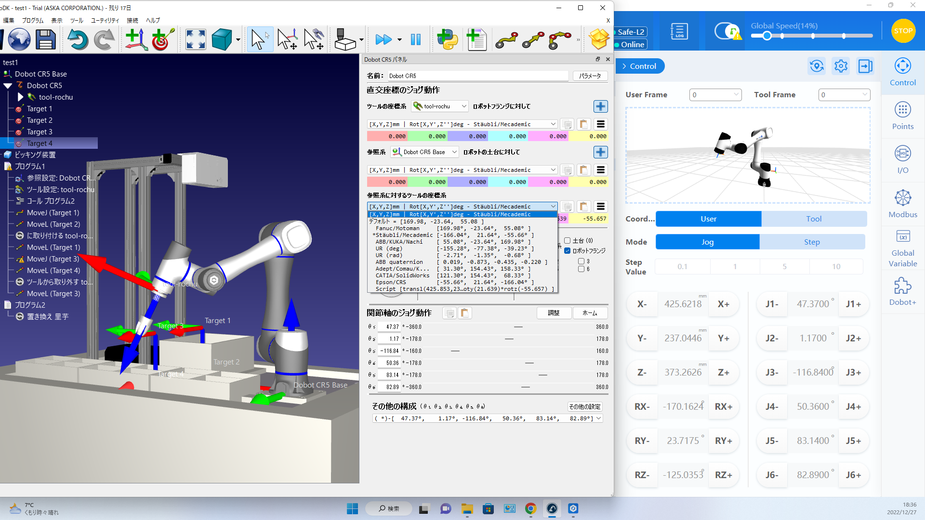
Task: Open the 編集 menu
Action: pos(9,20)
